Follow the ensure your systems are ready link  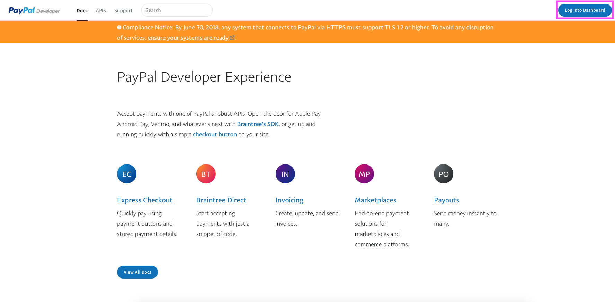coord(188,38)
